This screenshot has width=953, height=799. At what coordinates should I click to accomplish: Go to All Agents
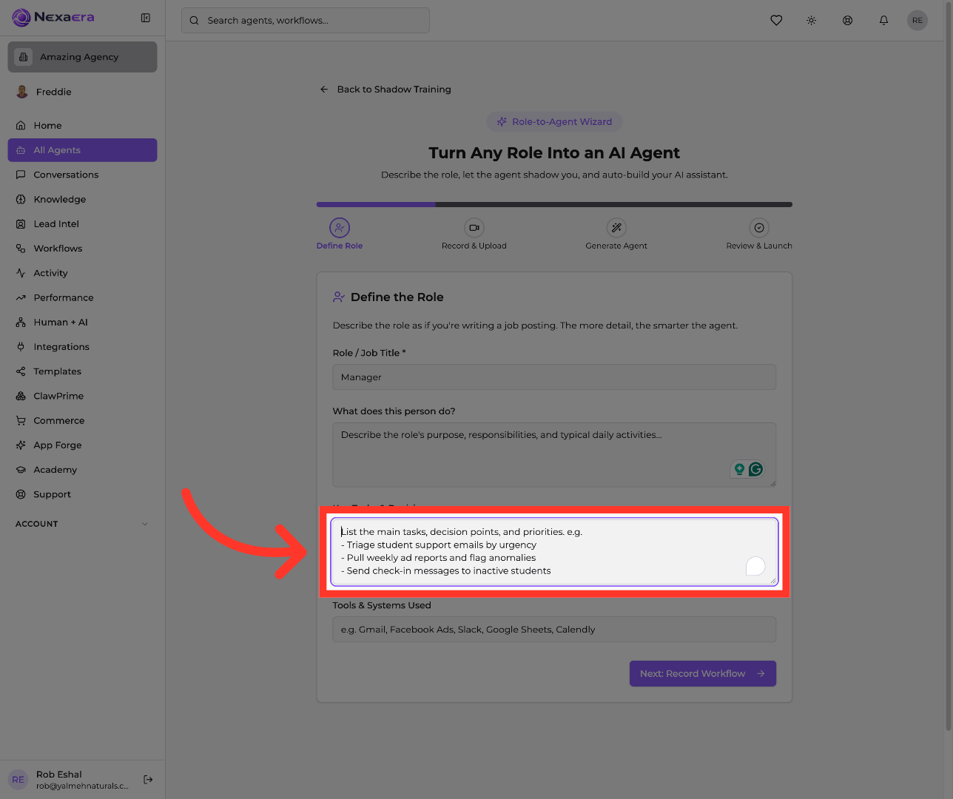(x=83, y=150)
